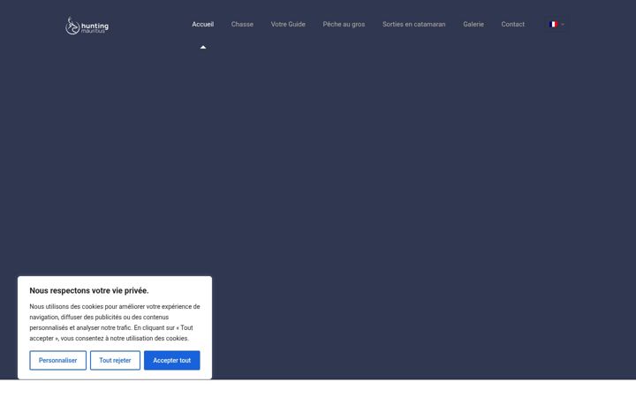Click the heading Nous respectons votre vie privée
Viewport: 636px width, 397px height.
[x=89, y=290]
